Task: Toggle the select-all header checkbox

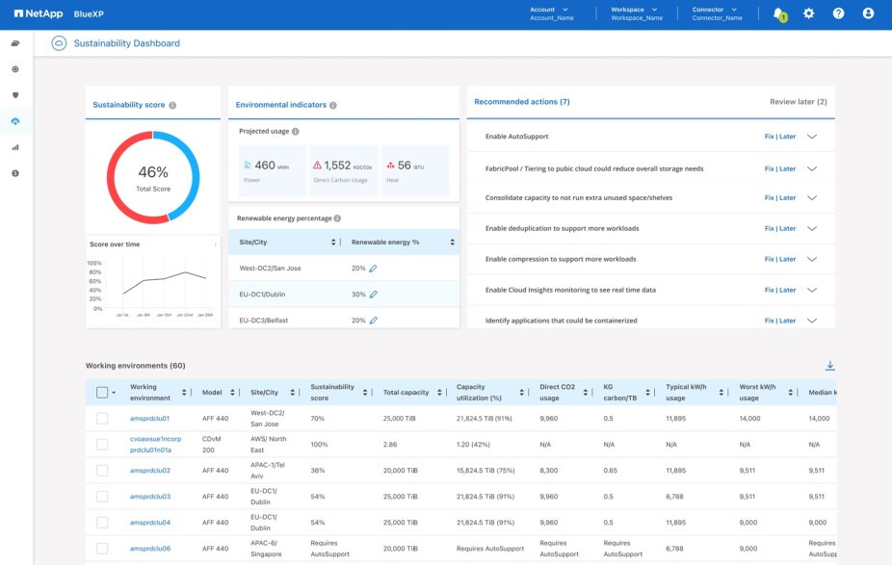Action: [102, 392]
